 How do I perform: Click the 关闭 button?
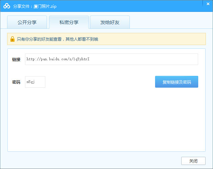tap(193, 161)
